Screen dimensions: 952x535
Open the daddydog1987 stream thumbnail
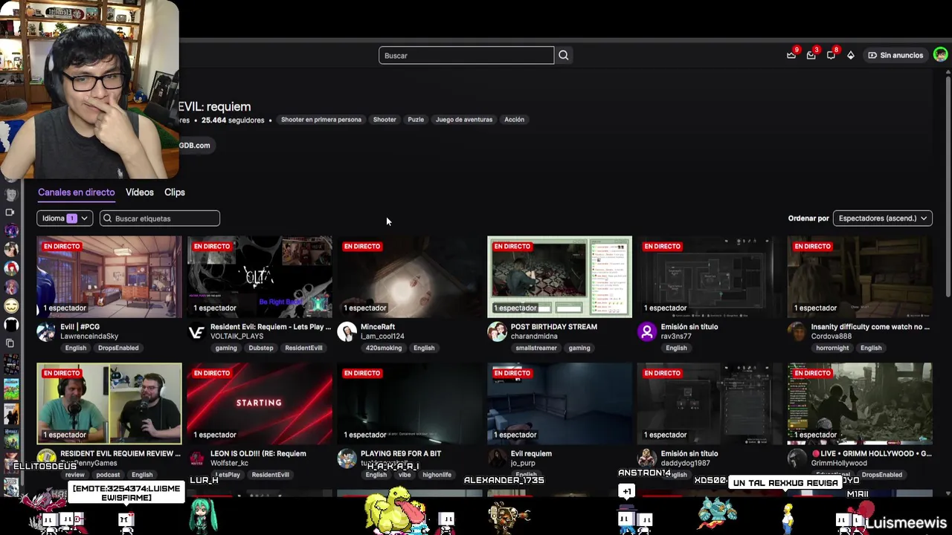[710, 403]
